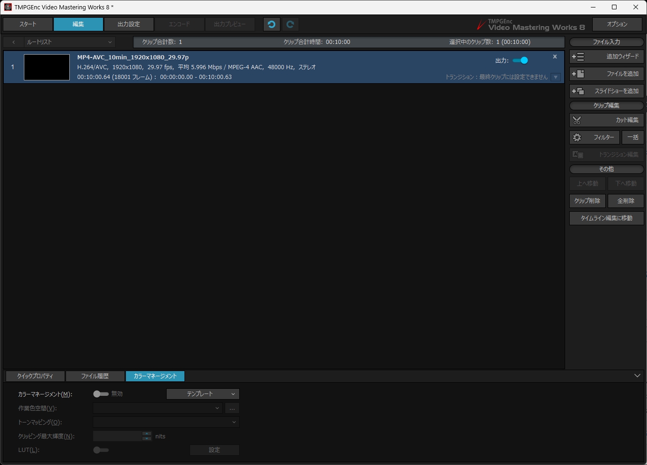This screenshot has height=465, width=647.
Task: Switch to スタート stage
Action: click(28, 24)
